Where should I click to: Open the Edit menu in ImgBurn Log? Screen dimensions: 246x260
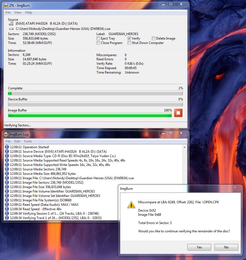coord(17,141)
